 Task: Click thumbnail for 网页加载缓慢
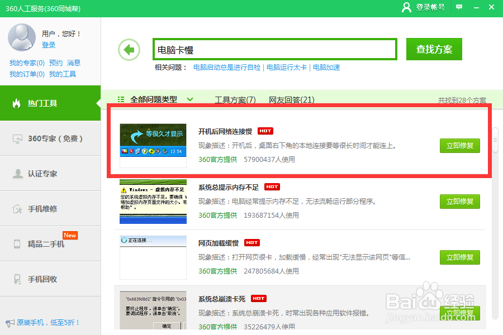(153, 257)
